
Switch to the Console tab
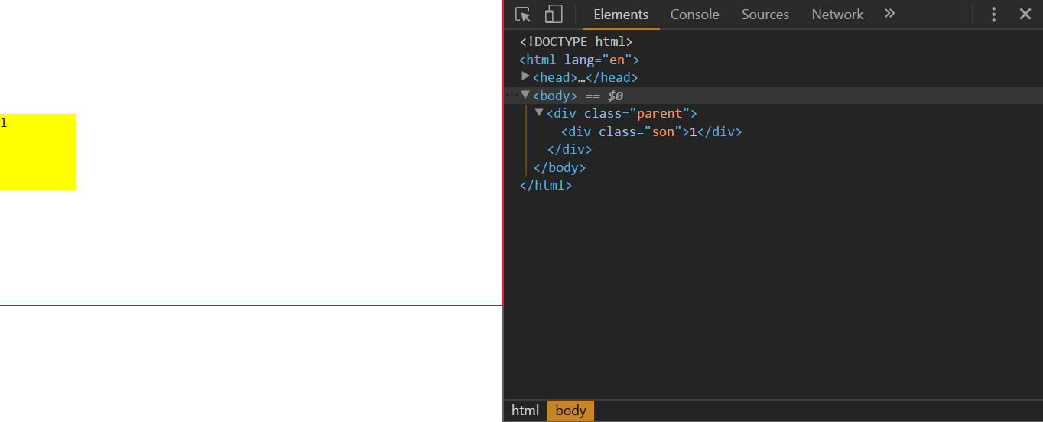[x=694, y=15]
